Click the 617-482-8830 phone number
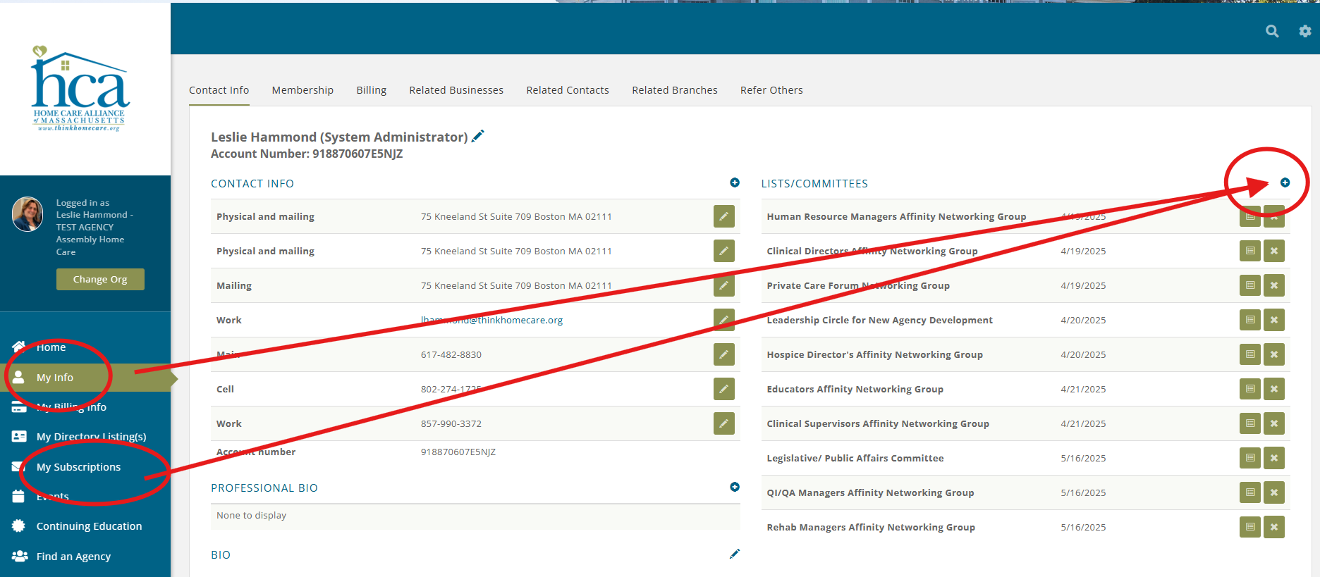The image size is (1320, 577). pos(451,354)
